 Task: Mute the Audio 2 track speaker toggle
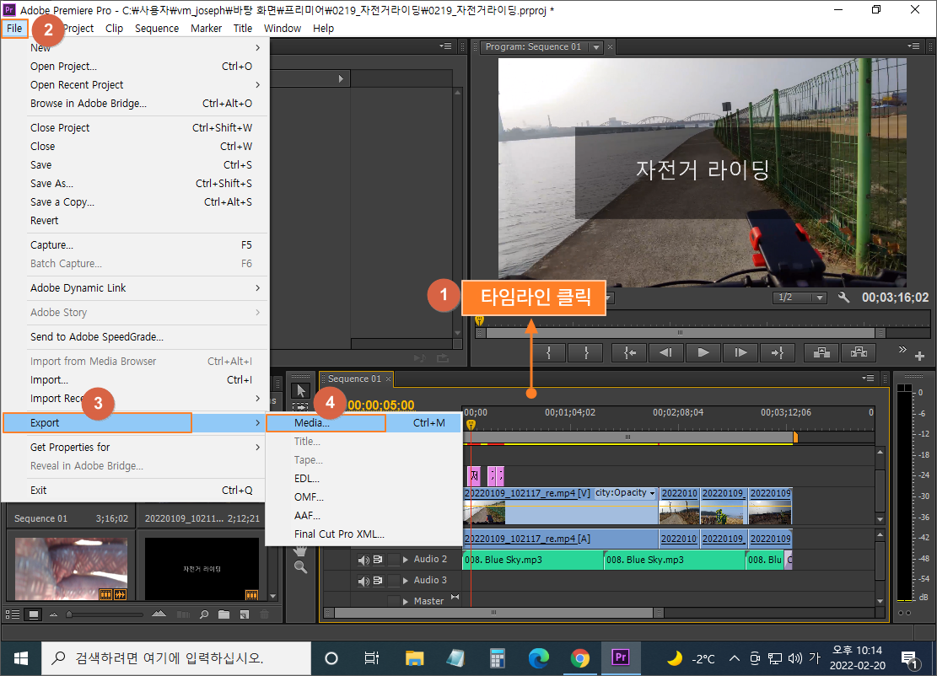363,560
